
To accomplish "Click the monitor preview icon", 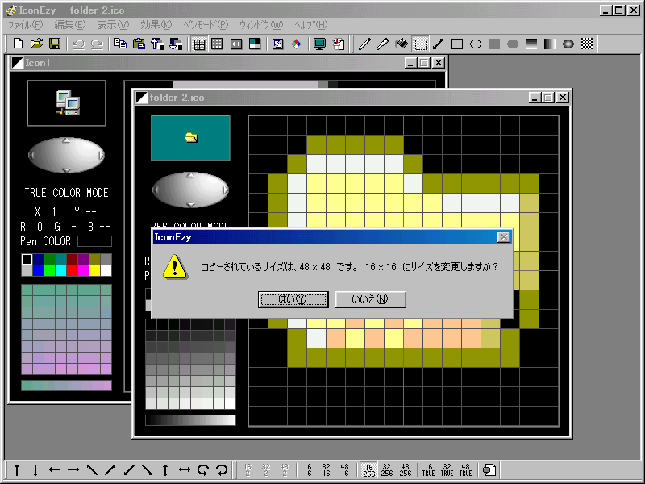I will (319, 44).
